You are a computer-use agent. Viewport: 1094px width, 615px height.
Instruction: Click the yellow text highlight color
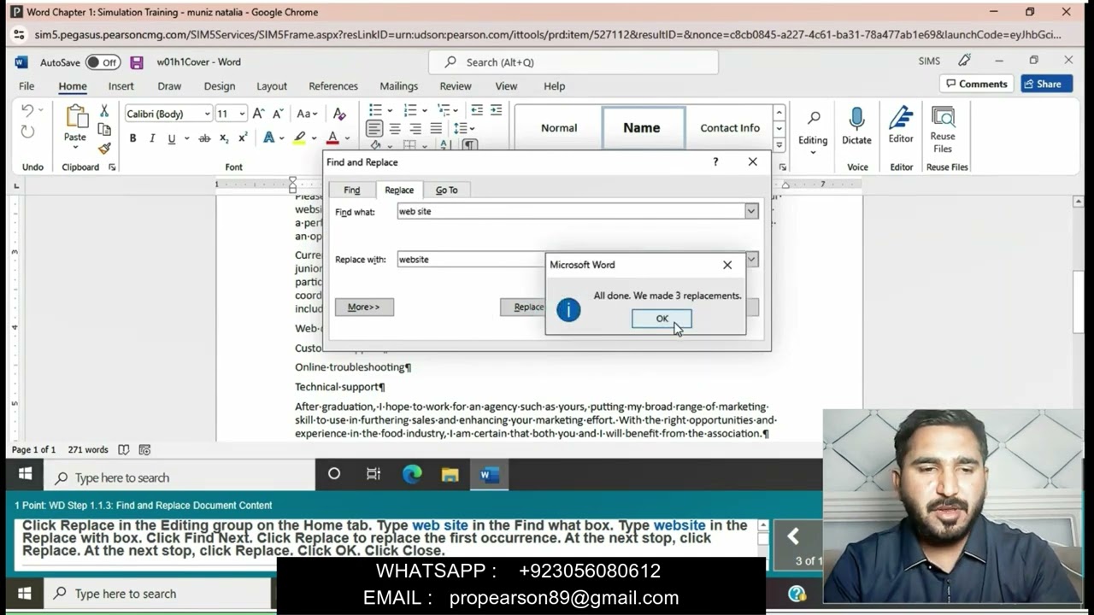coord(299,138)
